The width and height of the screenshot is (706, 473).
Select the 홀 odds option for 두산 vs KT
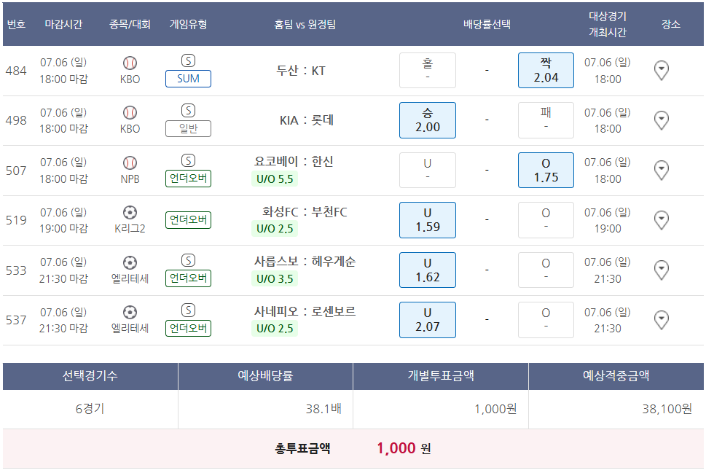click(427, 71)
